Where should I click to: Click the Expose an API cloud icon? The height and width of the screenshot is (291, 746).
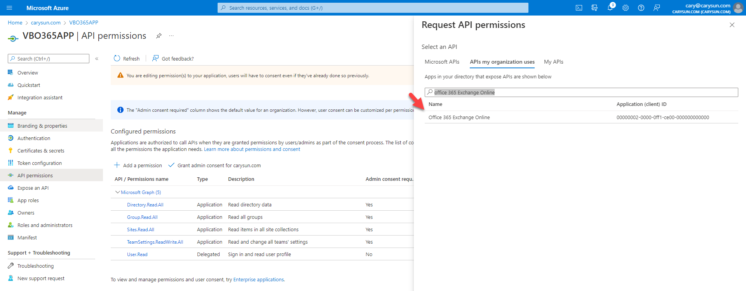[10, 188]
